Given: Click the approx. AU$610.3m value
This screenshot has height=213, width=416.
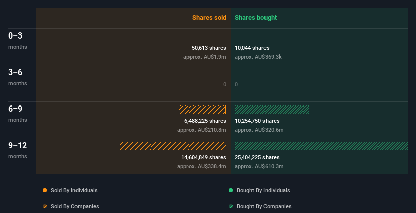Looking at the screenshot, I should point(259,167).
